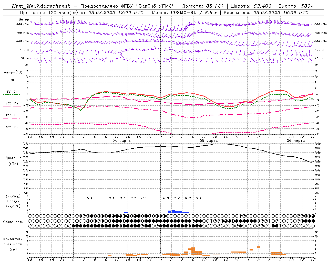Click the computed time 03.03.2025 16:39 UTC
The image size is (328, 262).
coord(281,13)
